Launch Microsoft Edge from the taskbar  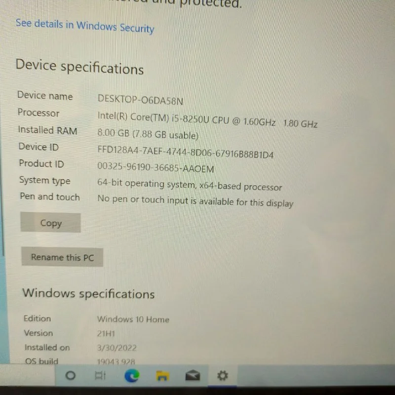pos(132,376)
